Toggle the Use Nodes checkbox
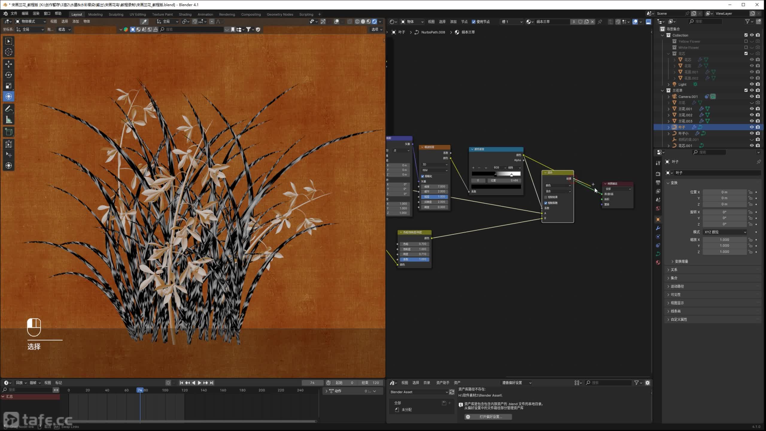 474,22
